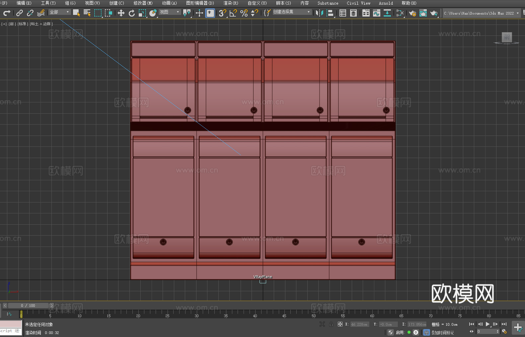525x337 pixels.
Task: Open the Civil View menu
Action: point(358,3)
